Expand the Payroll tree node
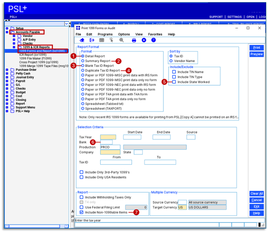The width and height of the screenshot is (268, 232). coord(7,81)
